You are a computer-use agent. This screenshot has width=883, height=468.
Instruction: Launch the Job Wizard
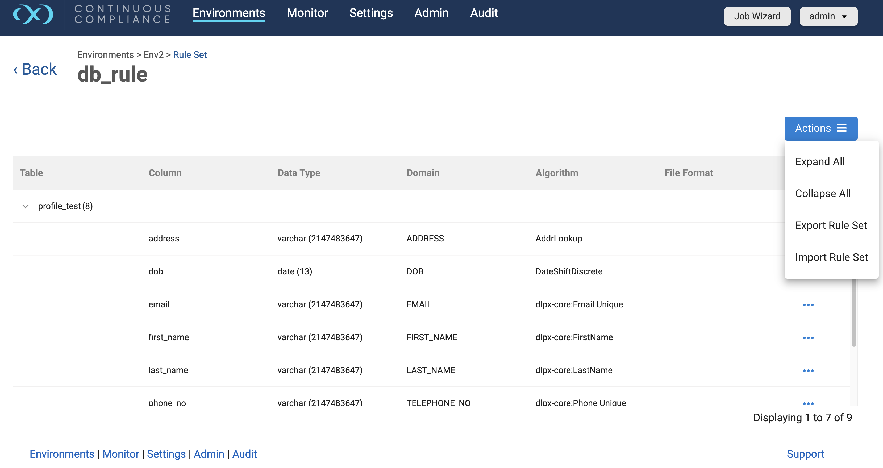point(757,16)
